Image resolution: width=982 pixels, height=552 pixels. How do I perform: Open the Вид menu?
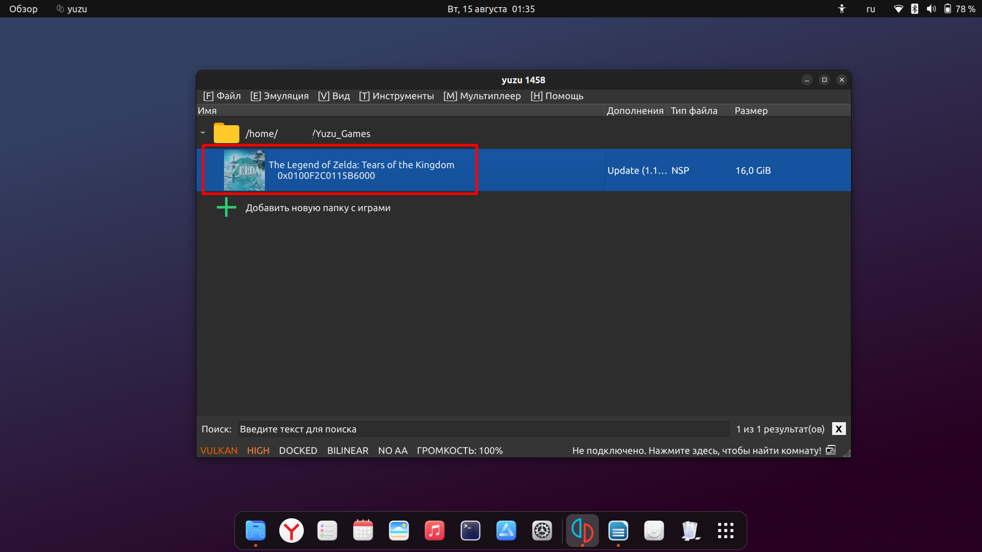[333, 96]
